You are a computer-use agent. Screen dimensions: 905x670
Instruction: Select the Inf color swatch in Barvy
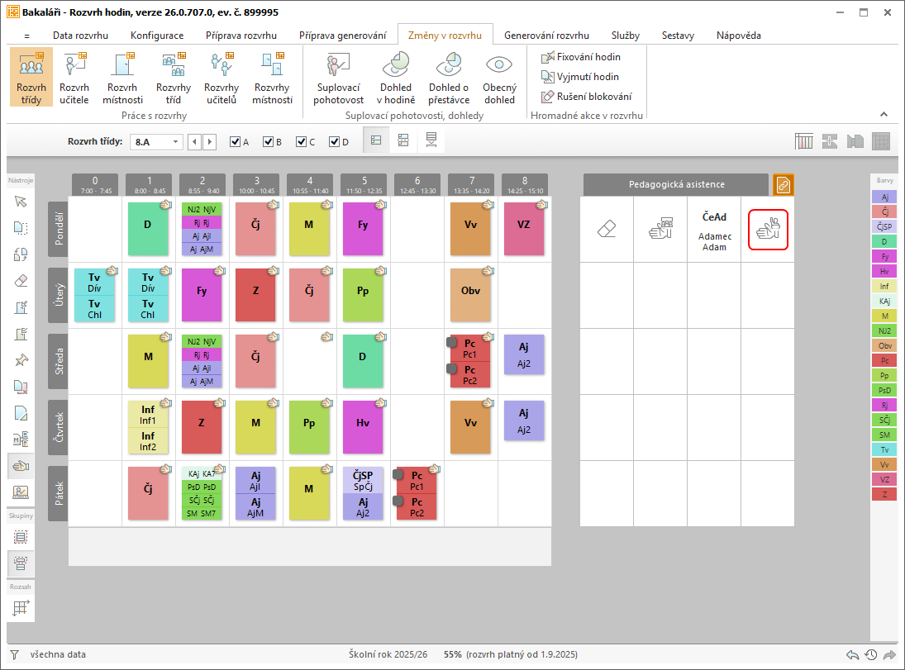[x=884, y=286]
